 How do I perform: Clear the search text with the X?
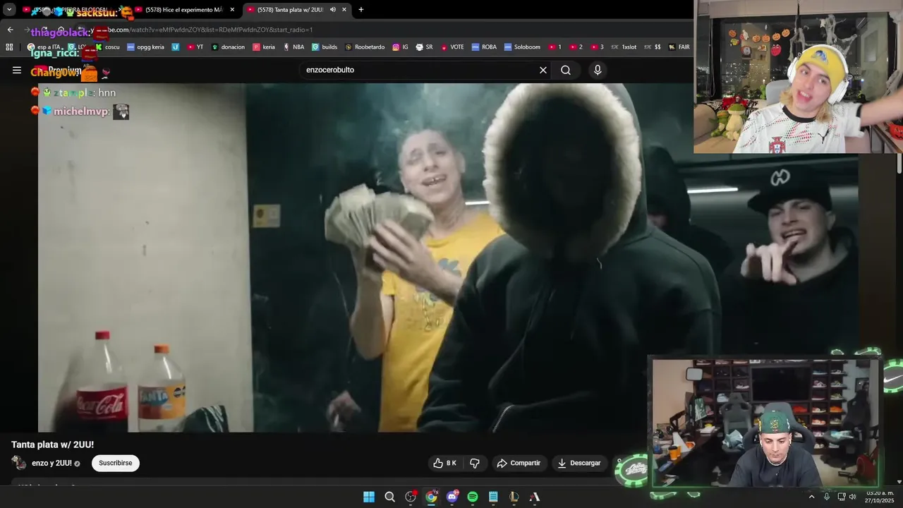click(543, 70)
